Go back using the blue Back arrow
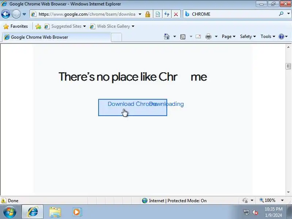This screenshot has height=219, width=292. coord(5,14)
